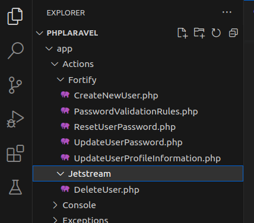This screenshot has width=254, height=223.
Task: Open the Explorer more actions menu
Action: tap(227, 12)
